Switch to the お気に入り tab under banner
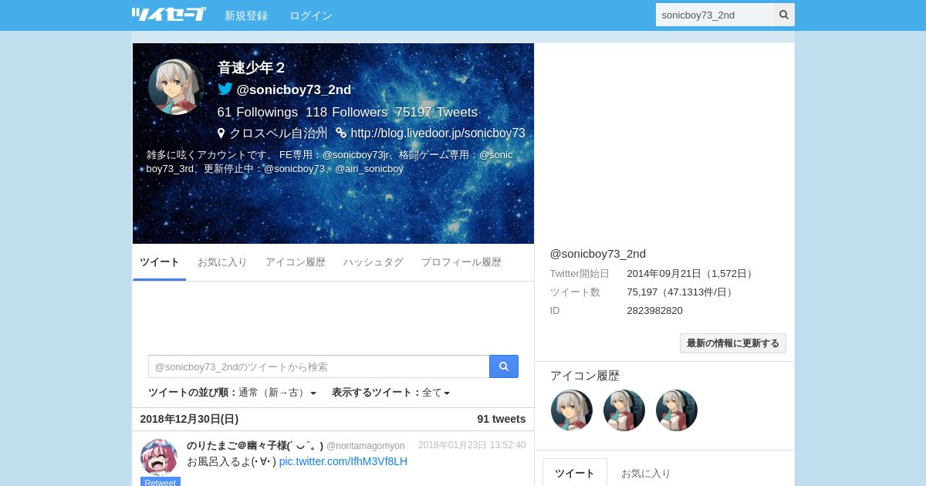Viewport: 926px width, 486px height. [x=222, y=262]
